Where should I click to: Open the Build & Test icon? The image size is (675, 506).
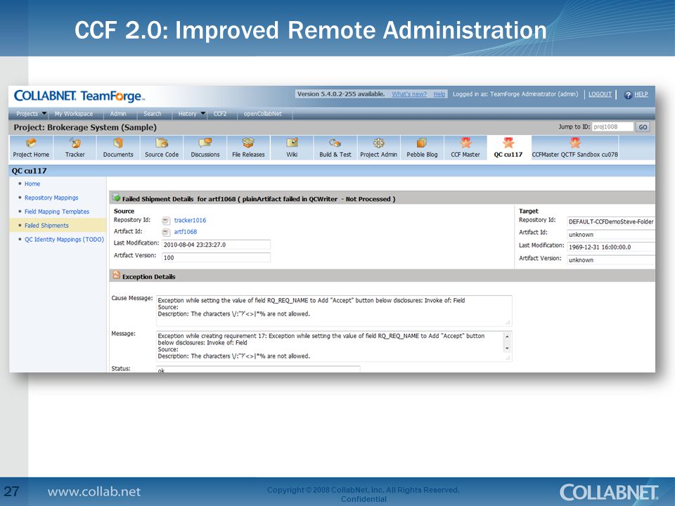pos(335,143)
